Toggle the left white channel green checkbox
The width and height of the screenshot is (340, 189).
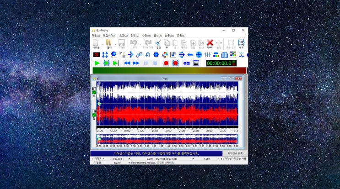(94, 92)
